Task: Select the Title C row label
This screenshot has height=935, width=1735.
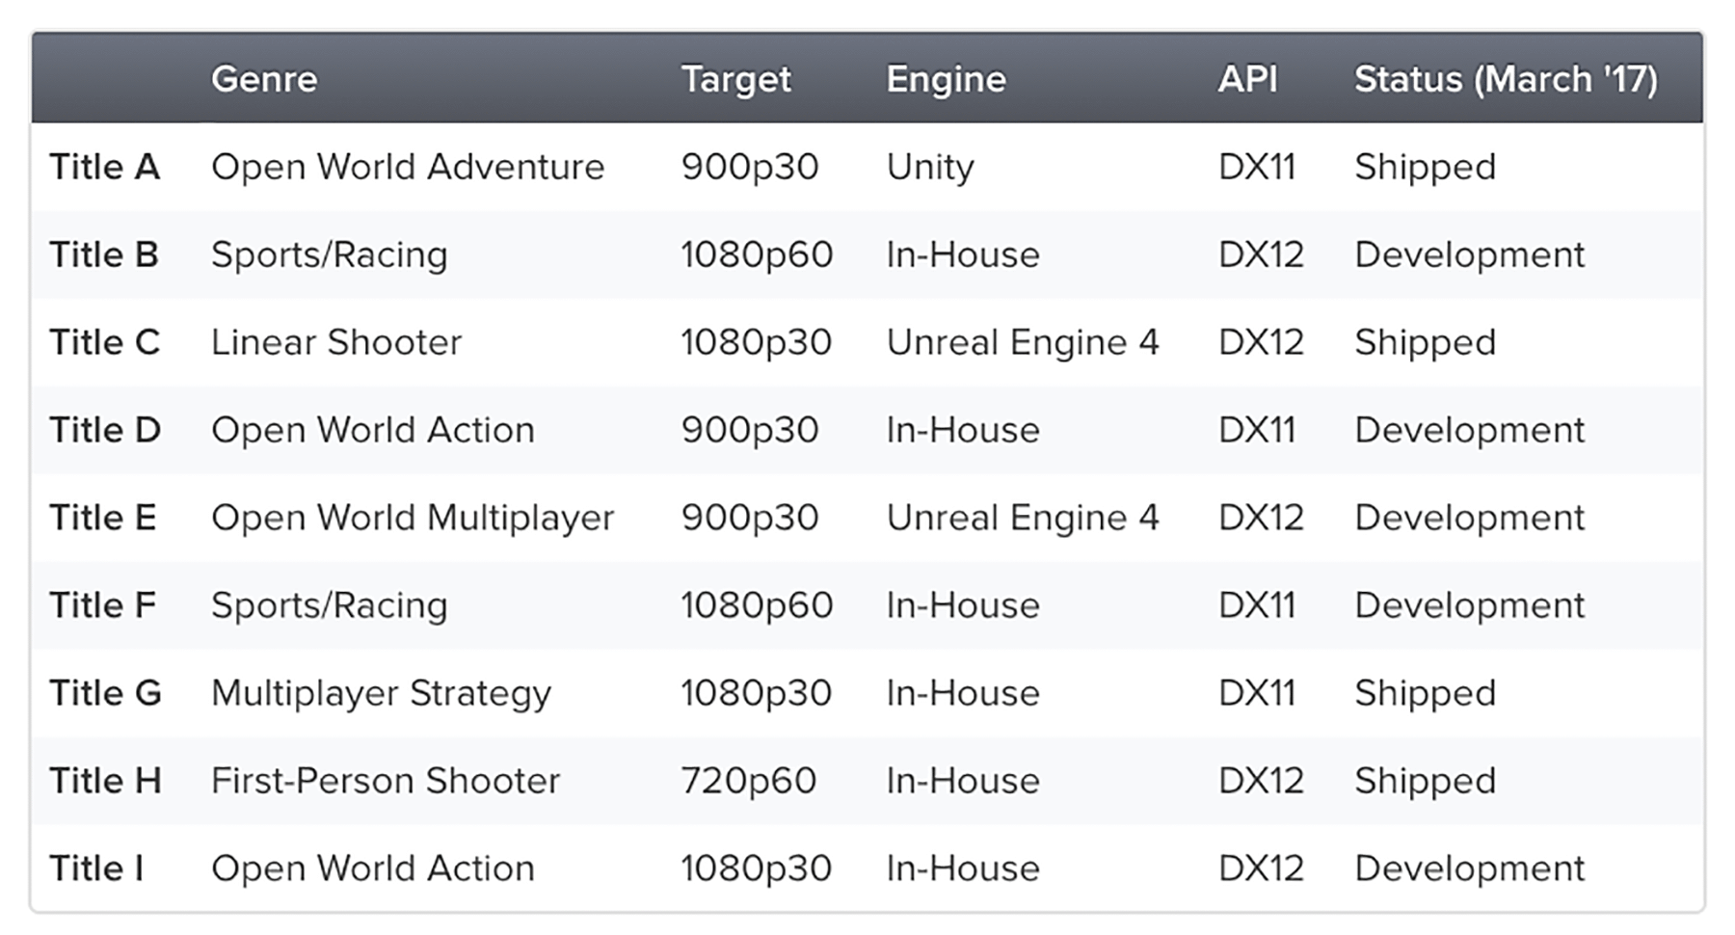Action: [x=104, y=342]
